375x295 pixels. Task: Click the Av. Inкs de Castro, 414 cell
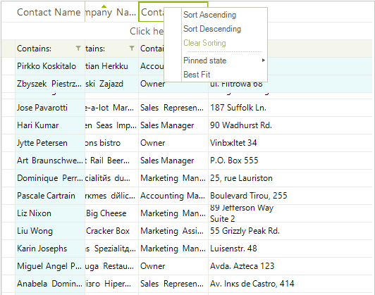[x=290, y=284]
